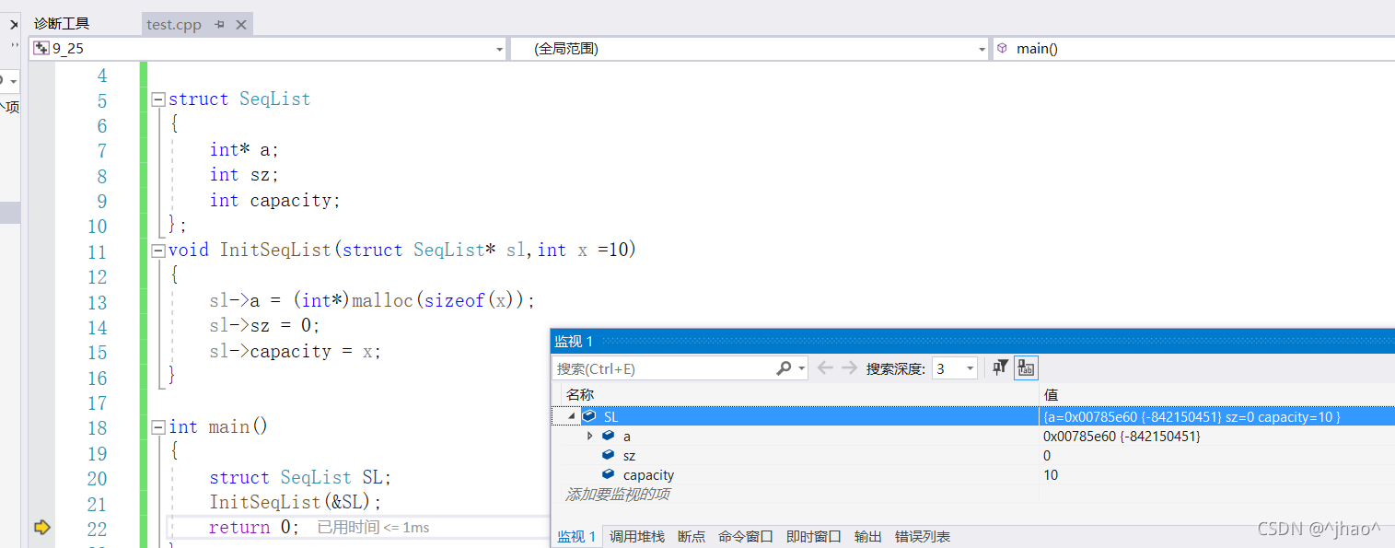Collapse the int main() code block
The image size is (1395, 548).
tap(157, 426)
